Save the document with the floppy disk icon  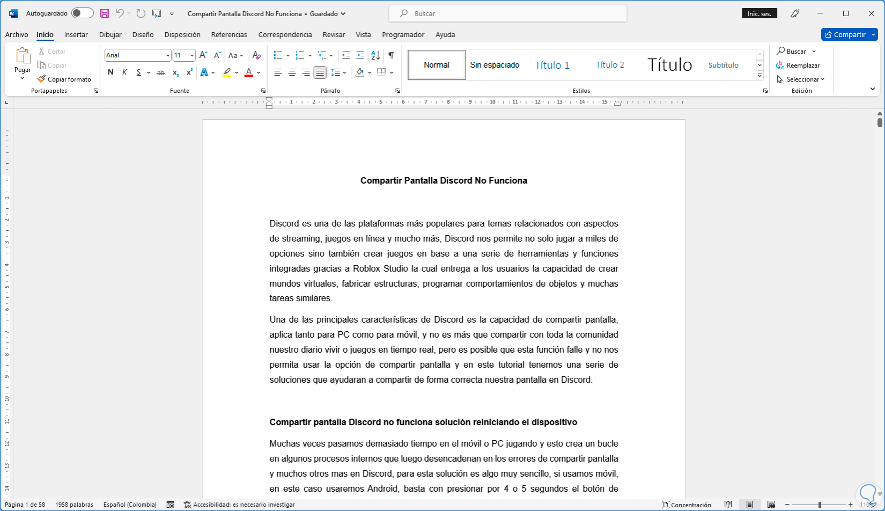tap(105, 13)
